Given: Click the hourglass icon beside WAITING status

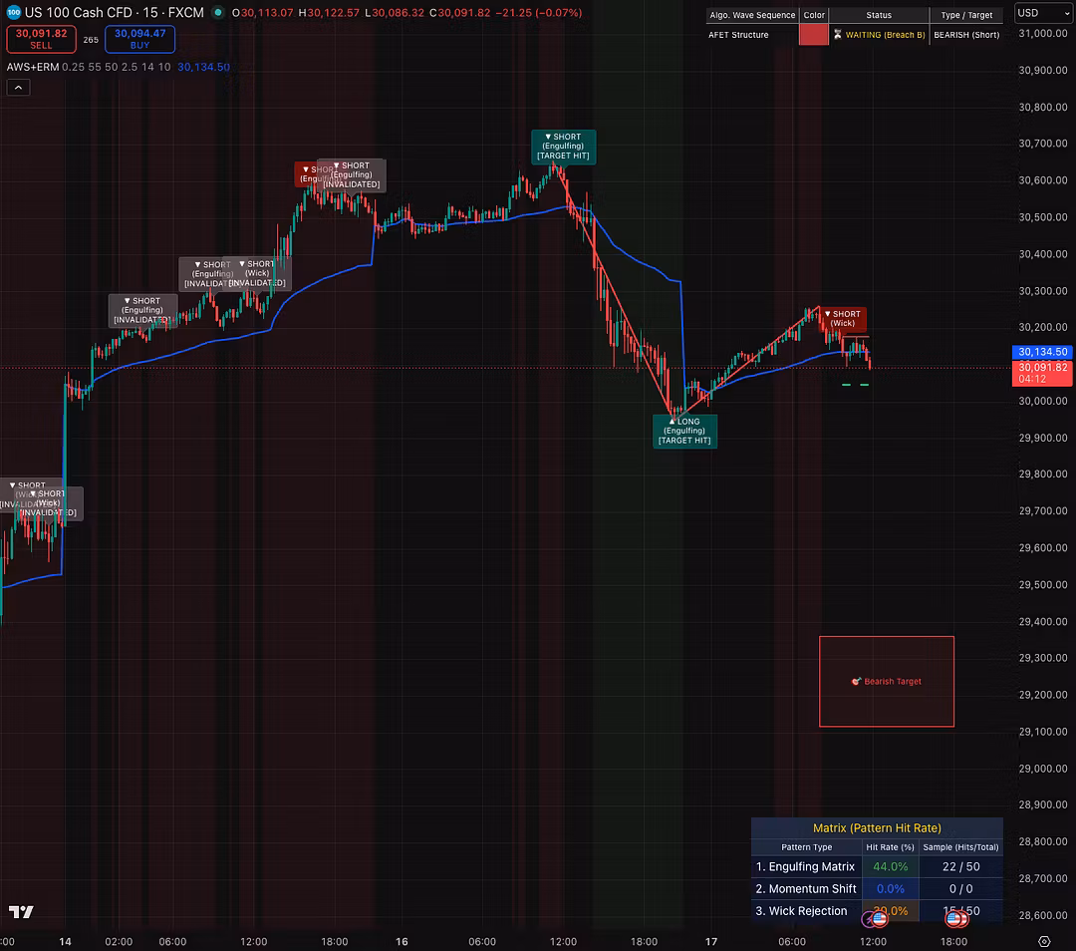Looking at the screenshot, I should (837, 34).
